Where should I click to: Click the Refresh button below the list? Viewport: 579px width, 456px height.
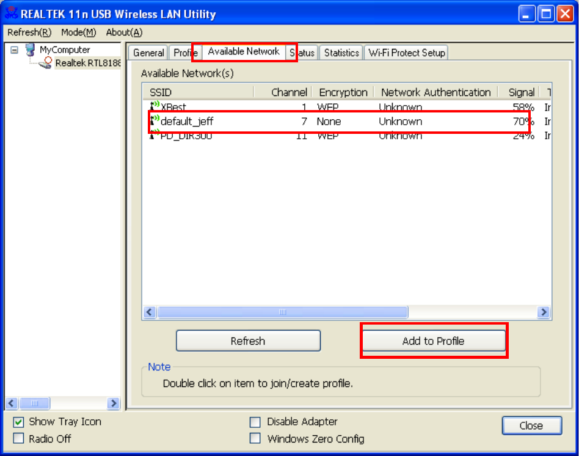coord(248,340)
